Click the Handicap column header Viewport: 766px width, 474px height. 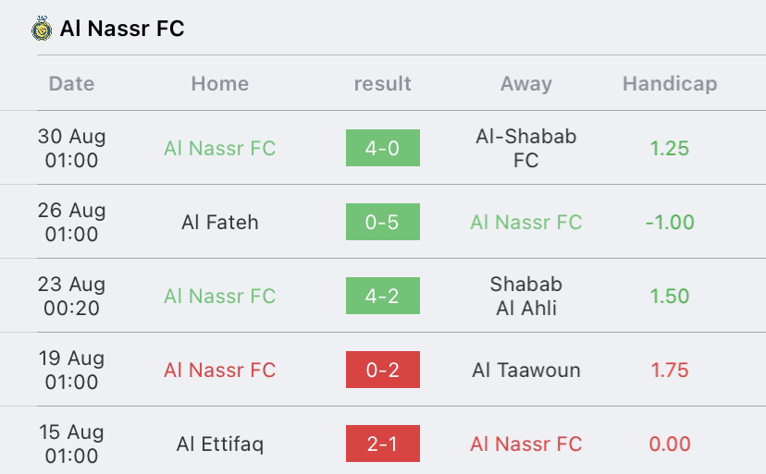tap(670, 84)
